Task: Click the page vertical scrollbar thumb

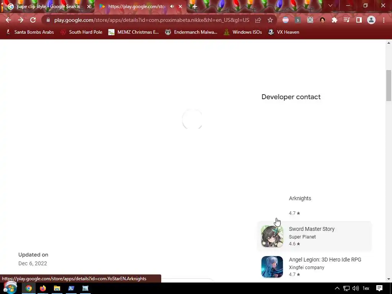Action: tap(389, 85)
